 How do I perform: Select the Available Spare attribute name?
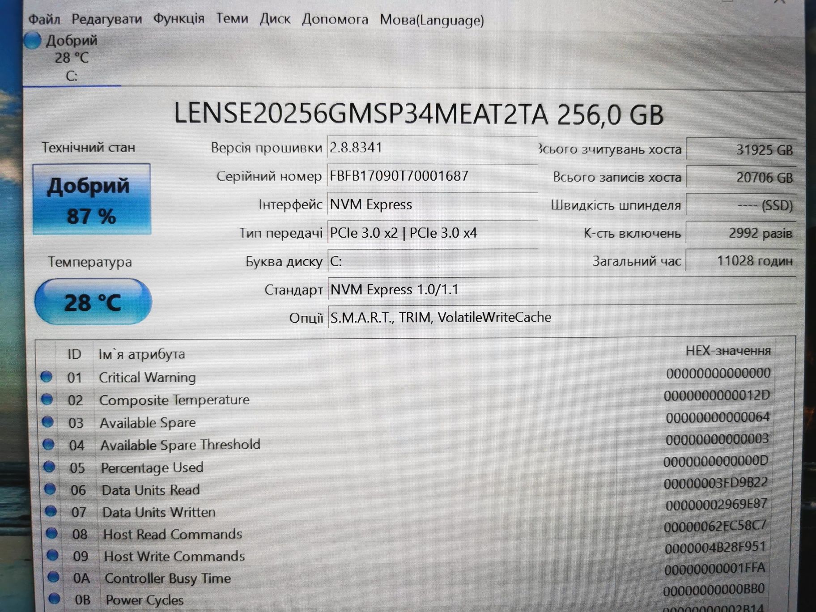(148, 423)
